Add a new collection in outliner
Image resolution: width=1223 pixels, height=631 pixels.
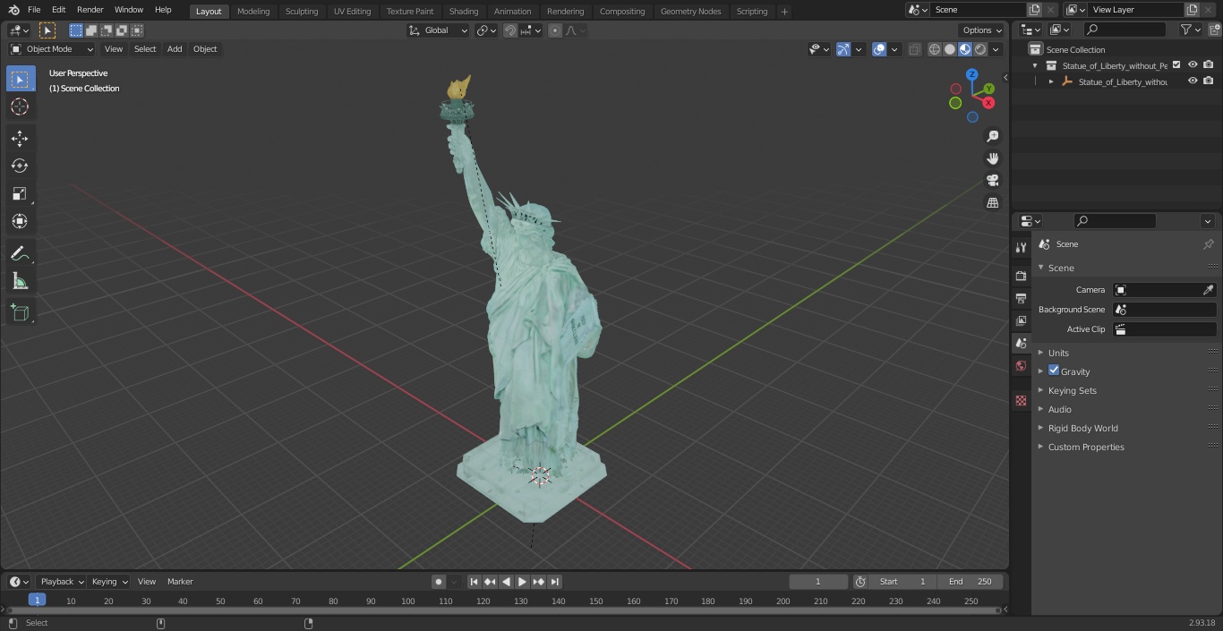(x=1213, y=30)
